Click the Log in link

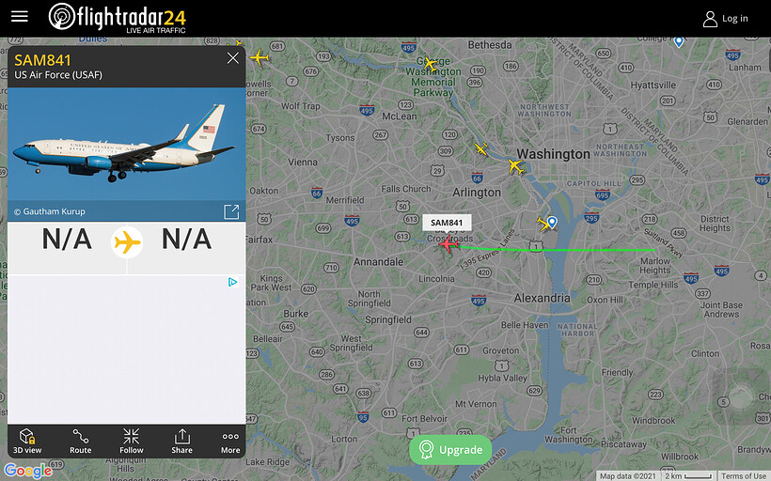(x=726, y=19)
